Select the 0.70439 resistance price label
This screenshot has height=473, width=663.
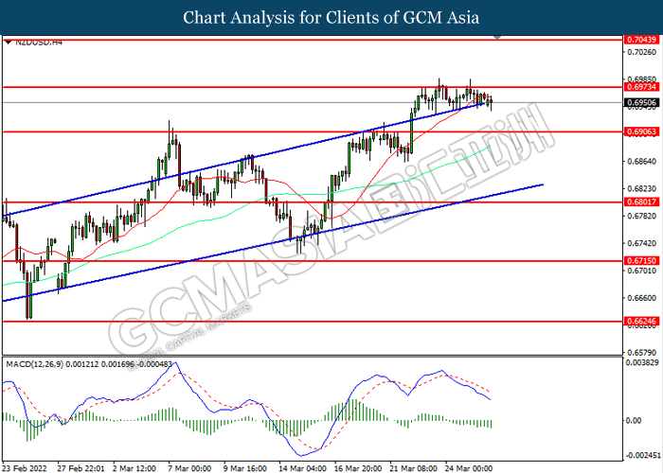click(x=641, y=40)
